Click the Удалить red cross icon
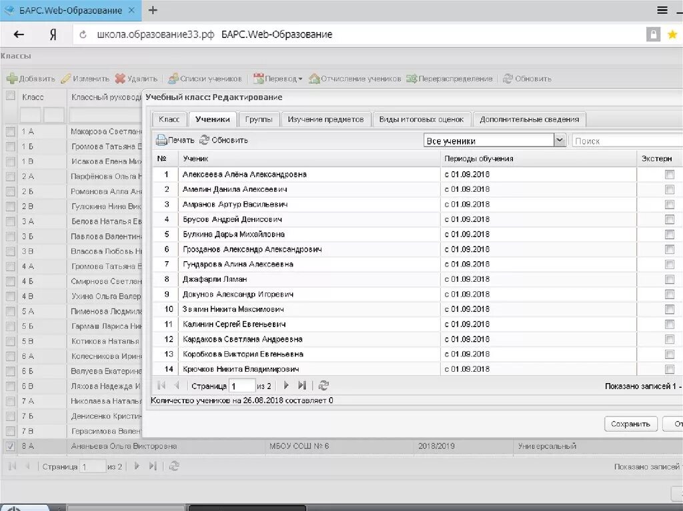 tap(120, 79)
